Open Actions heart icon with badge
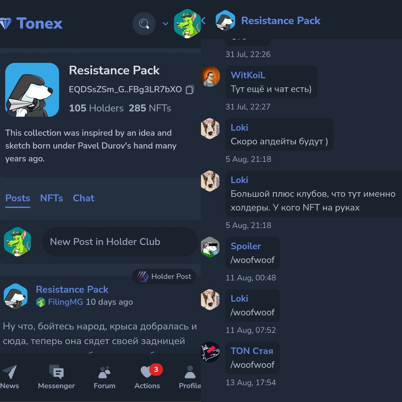The width and height of the screenshot is (402, 402). pos(147,371)
